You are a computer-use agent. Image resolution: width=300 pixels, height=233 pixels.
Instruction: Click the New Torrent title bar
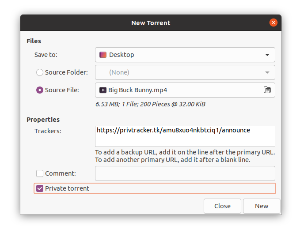click(151, 23)
